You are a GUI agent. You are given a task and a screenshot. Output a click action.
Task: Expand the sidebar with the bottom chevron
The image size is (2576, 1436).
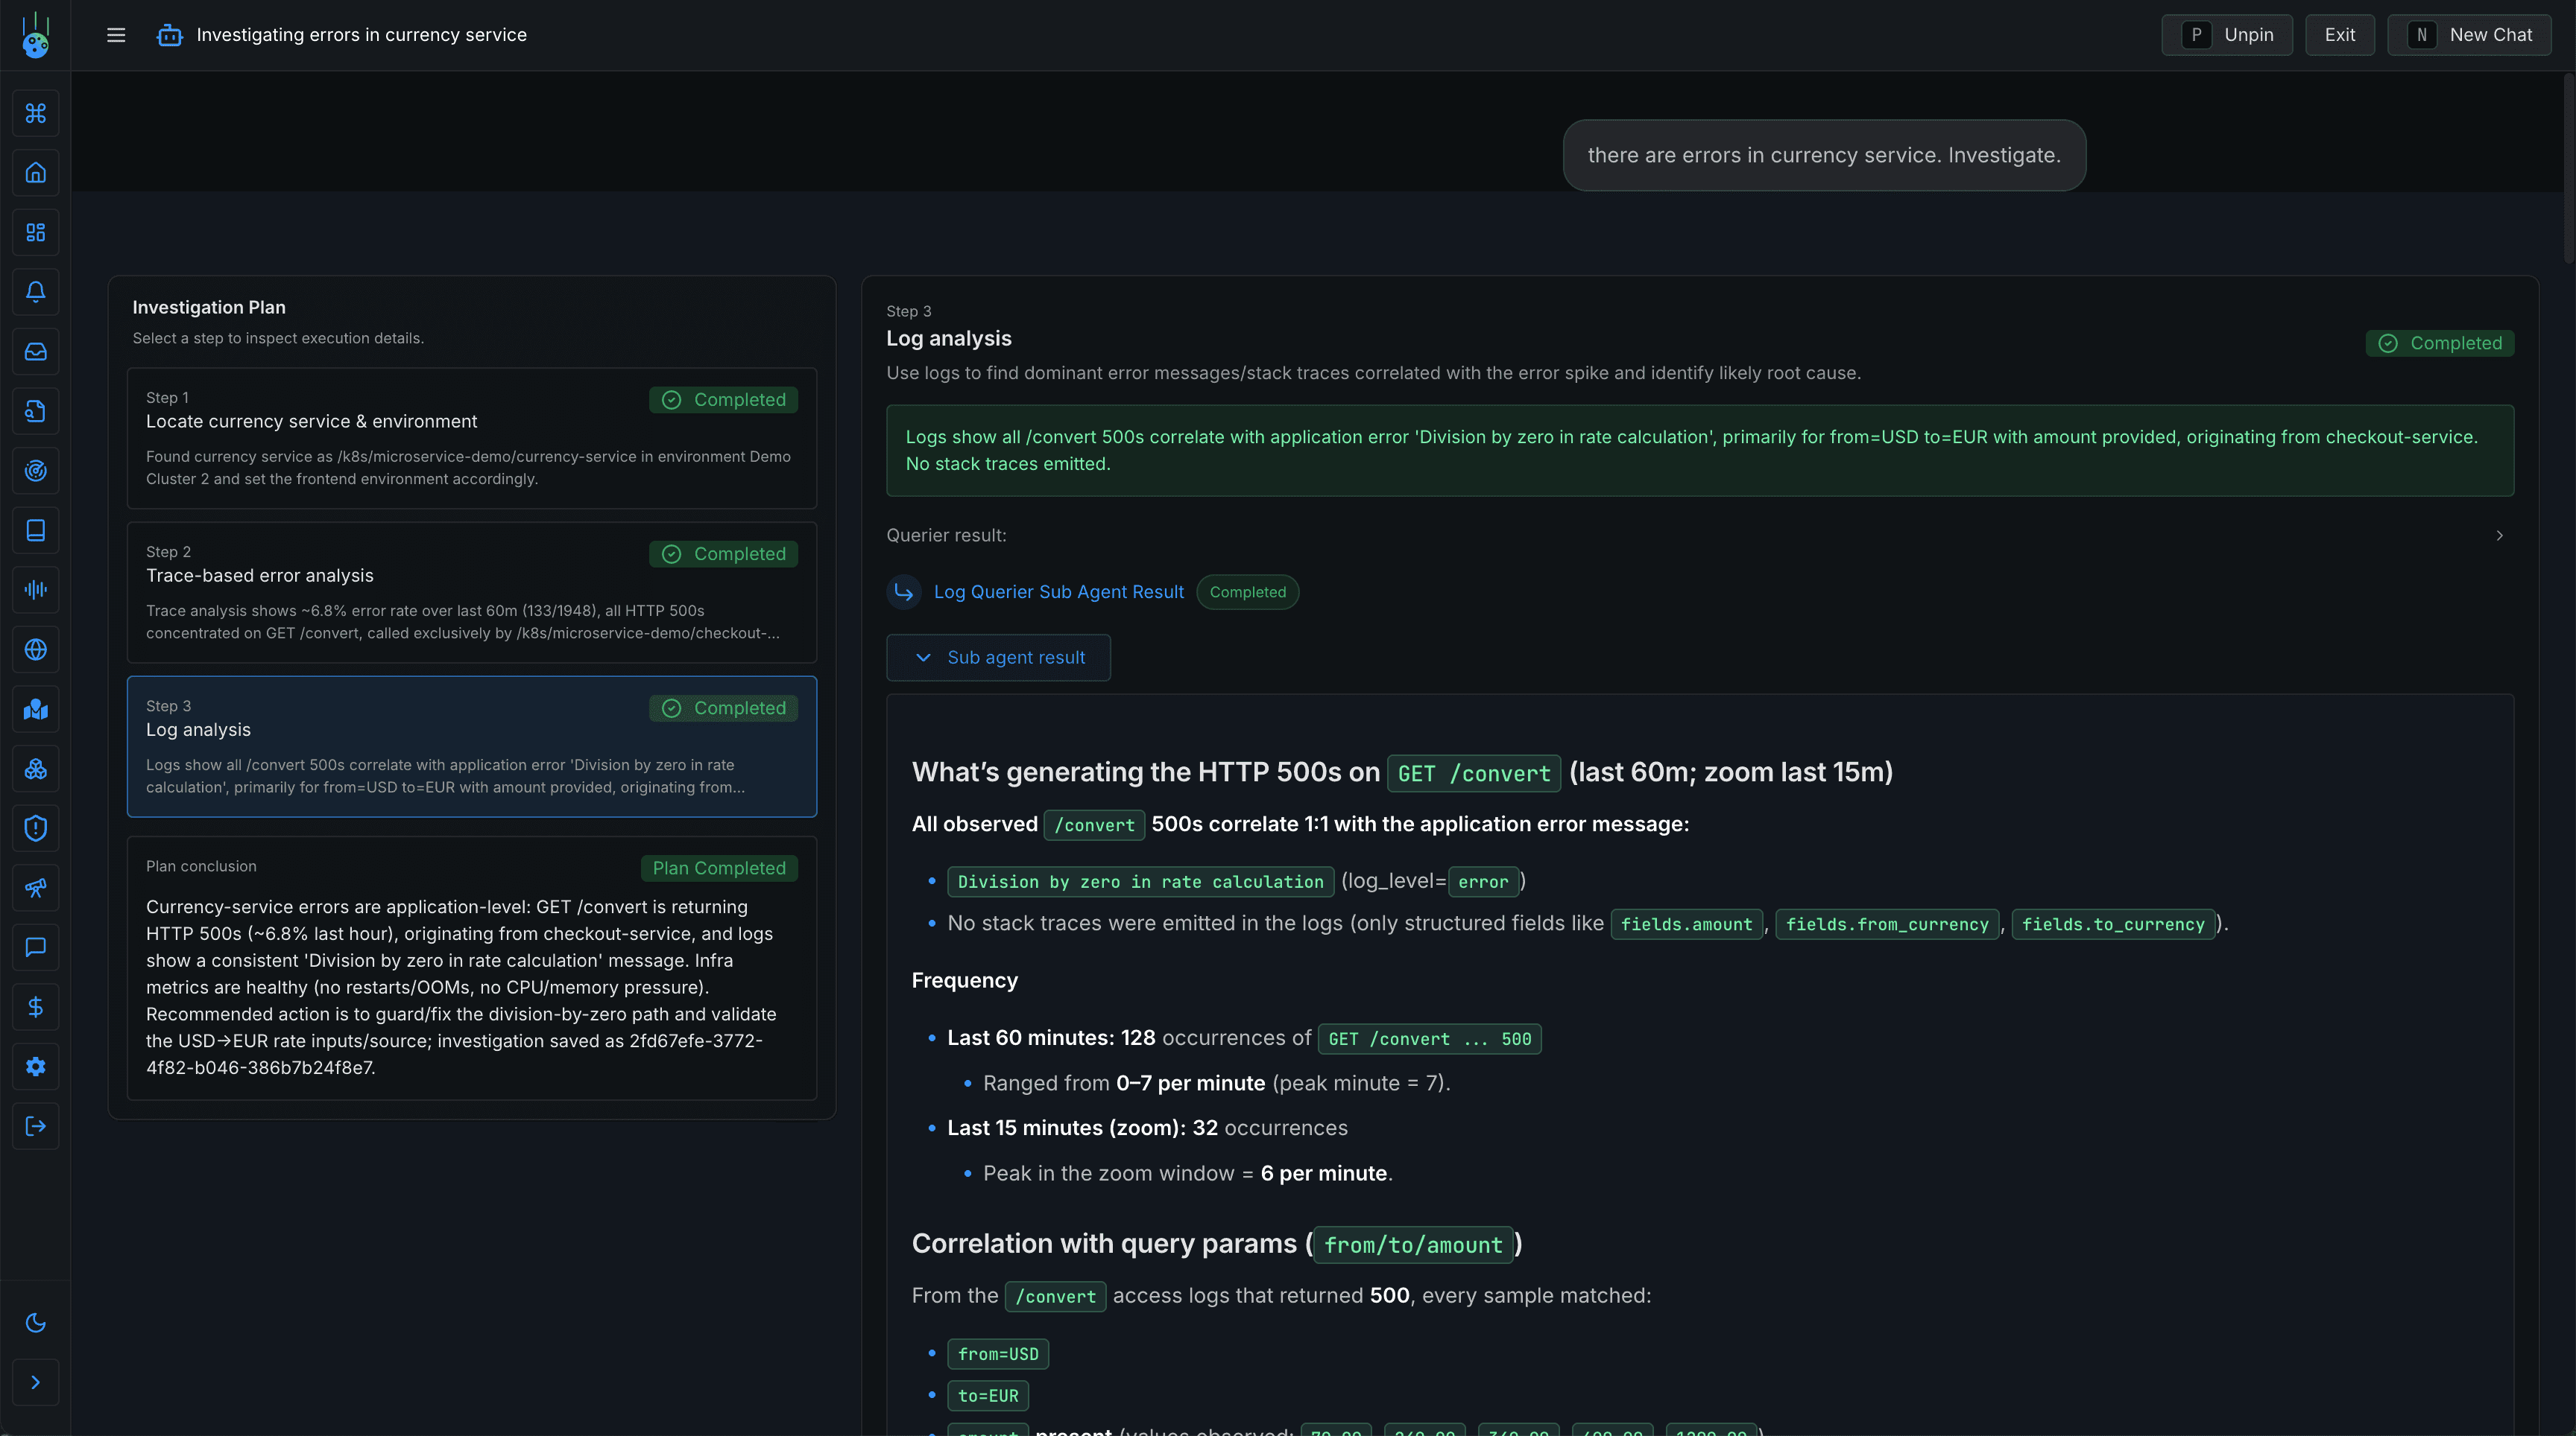click(36, 1382)
